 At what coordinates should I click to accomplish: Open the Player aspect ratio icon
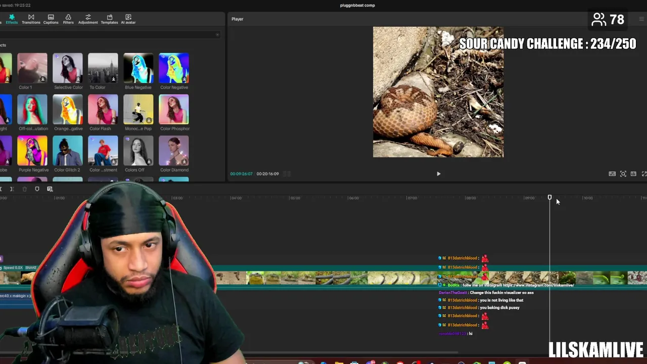pyautogui.click(x=633, y=174)
